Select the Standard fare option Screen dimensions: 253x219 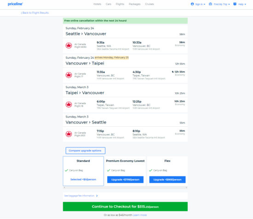[83, 171]
